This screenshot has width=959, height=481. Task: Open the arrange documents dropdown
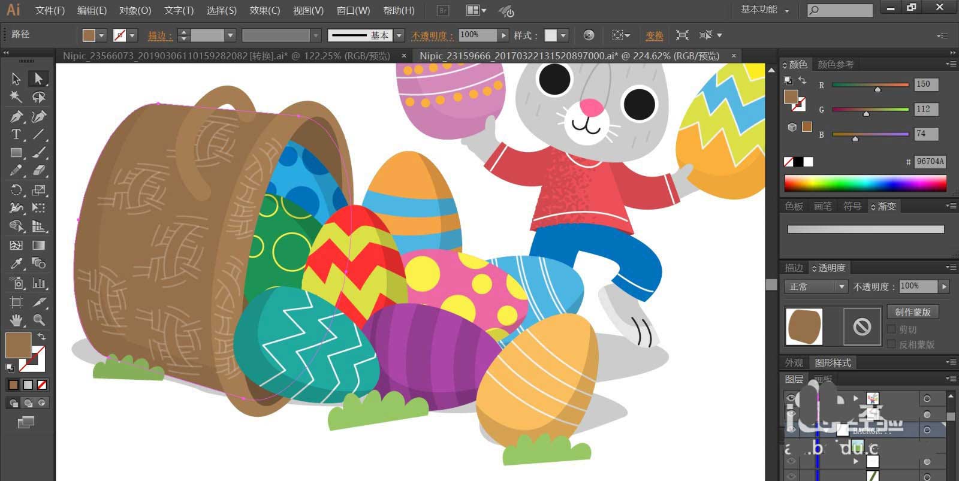coord(477,10)
